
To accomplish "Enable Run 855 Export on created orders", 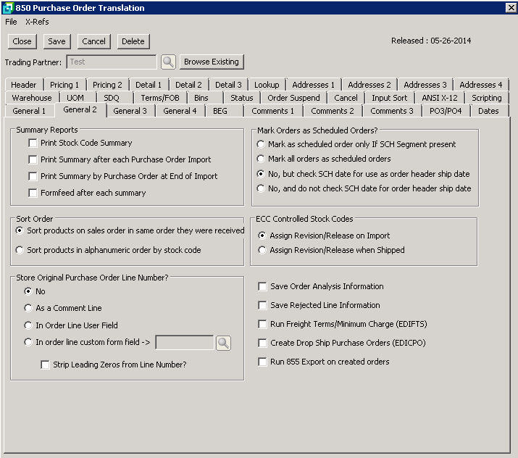I will click(x=262, y=362).
